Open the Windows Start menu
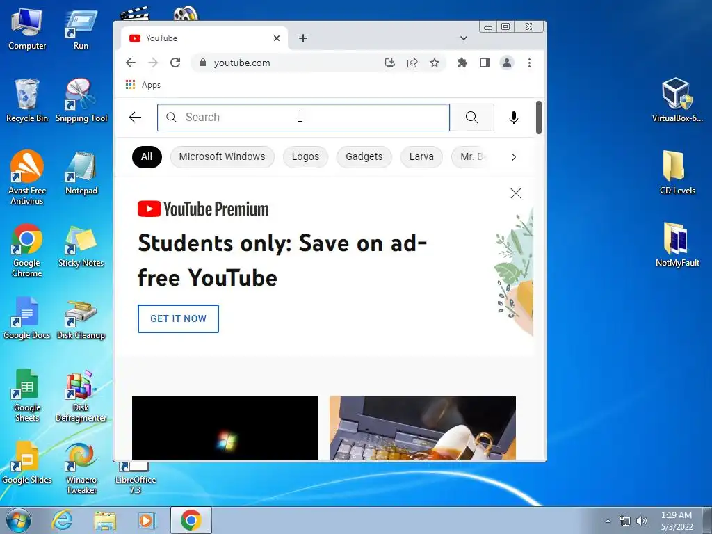This screenshot has height=534, width=712. coord(18,520)
